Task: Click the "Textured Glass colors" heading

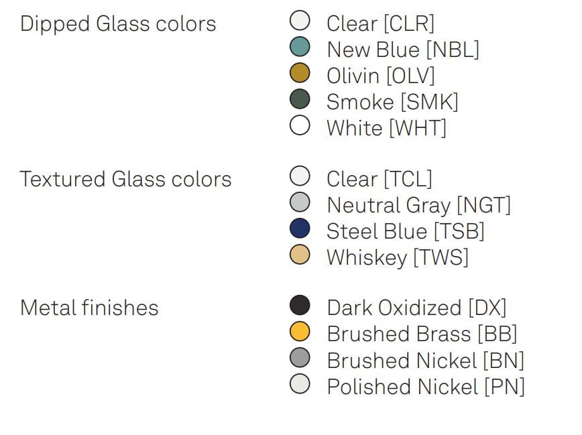Action: click(125, 180)
